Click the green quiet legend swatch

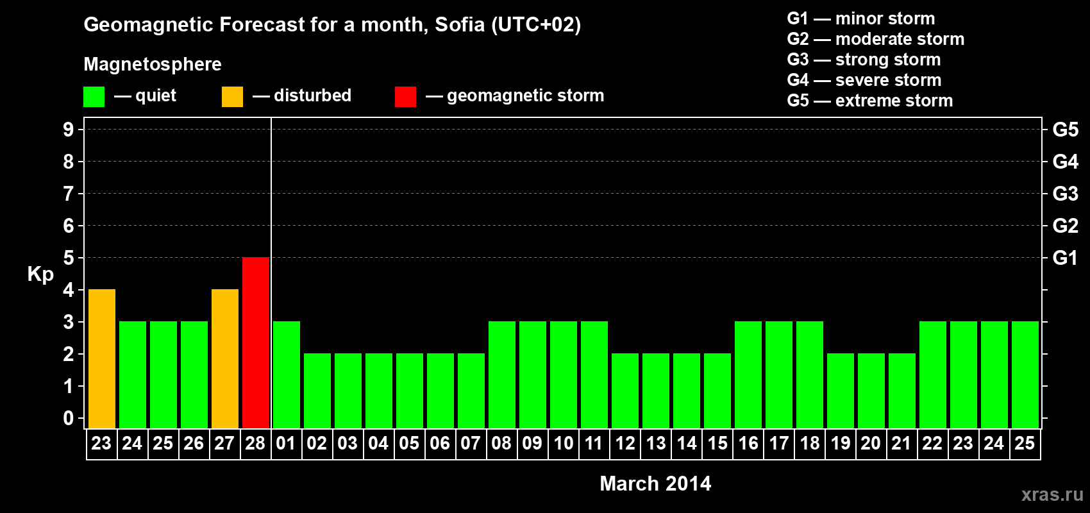tap(94, 97)
